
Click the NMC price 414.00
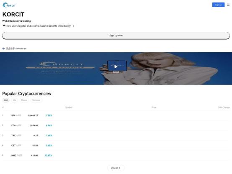pos(34,156)
